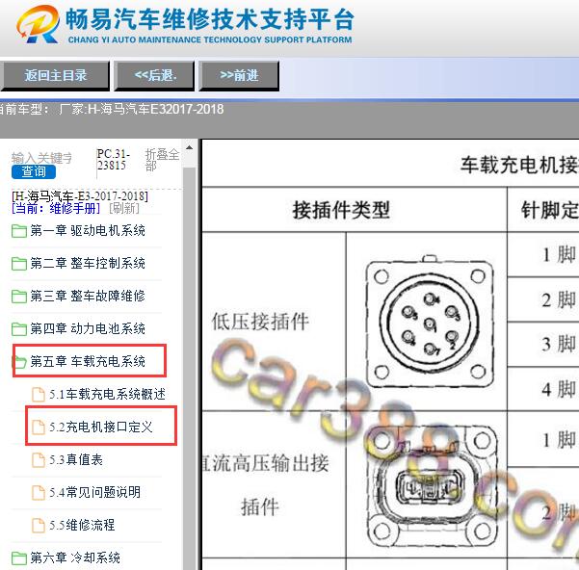Click 当前：维修手册 link
Image resolution: width=579 pixels, height=570 pixels.
coord(56,208)
